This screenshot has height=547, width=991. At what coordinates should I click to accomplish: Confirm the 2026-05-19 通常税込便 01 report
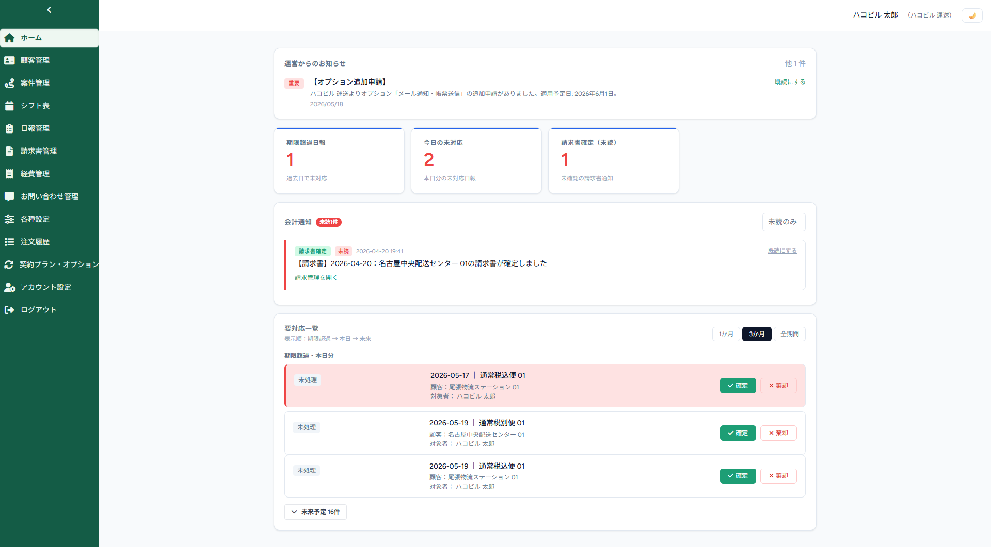tap(738, 476)
